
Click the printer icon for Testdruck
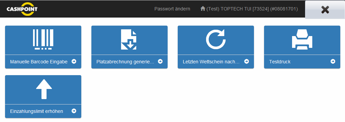coord(302,39)
